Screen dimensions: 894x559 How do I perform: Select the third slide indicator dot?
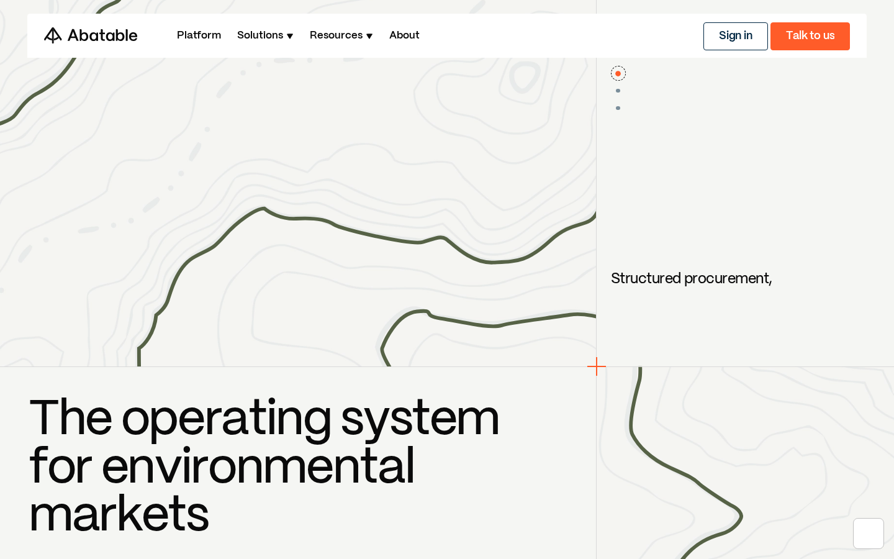click(618, 108)
